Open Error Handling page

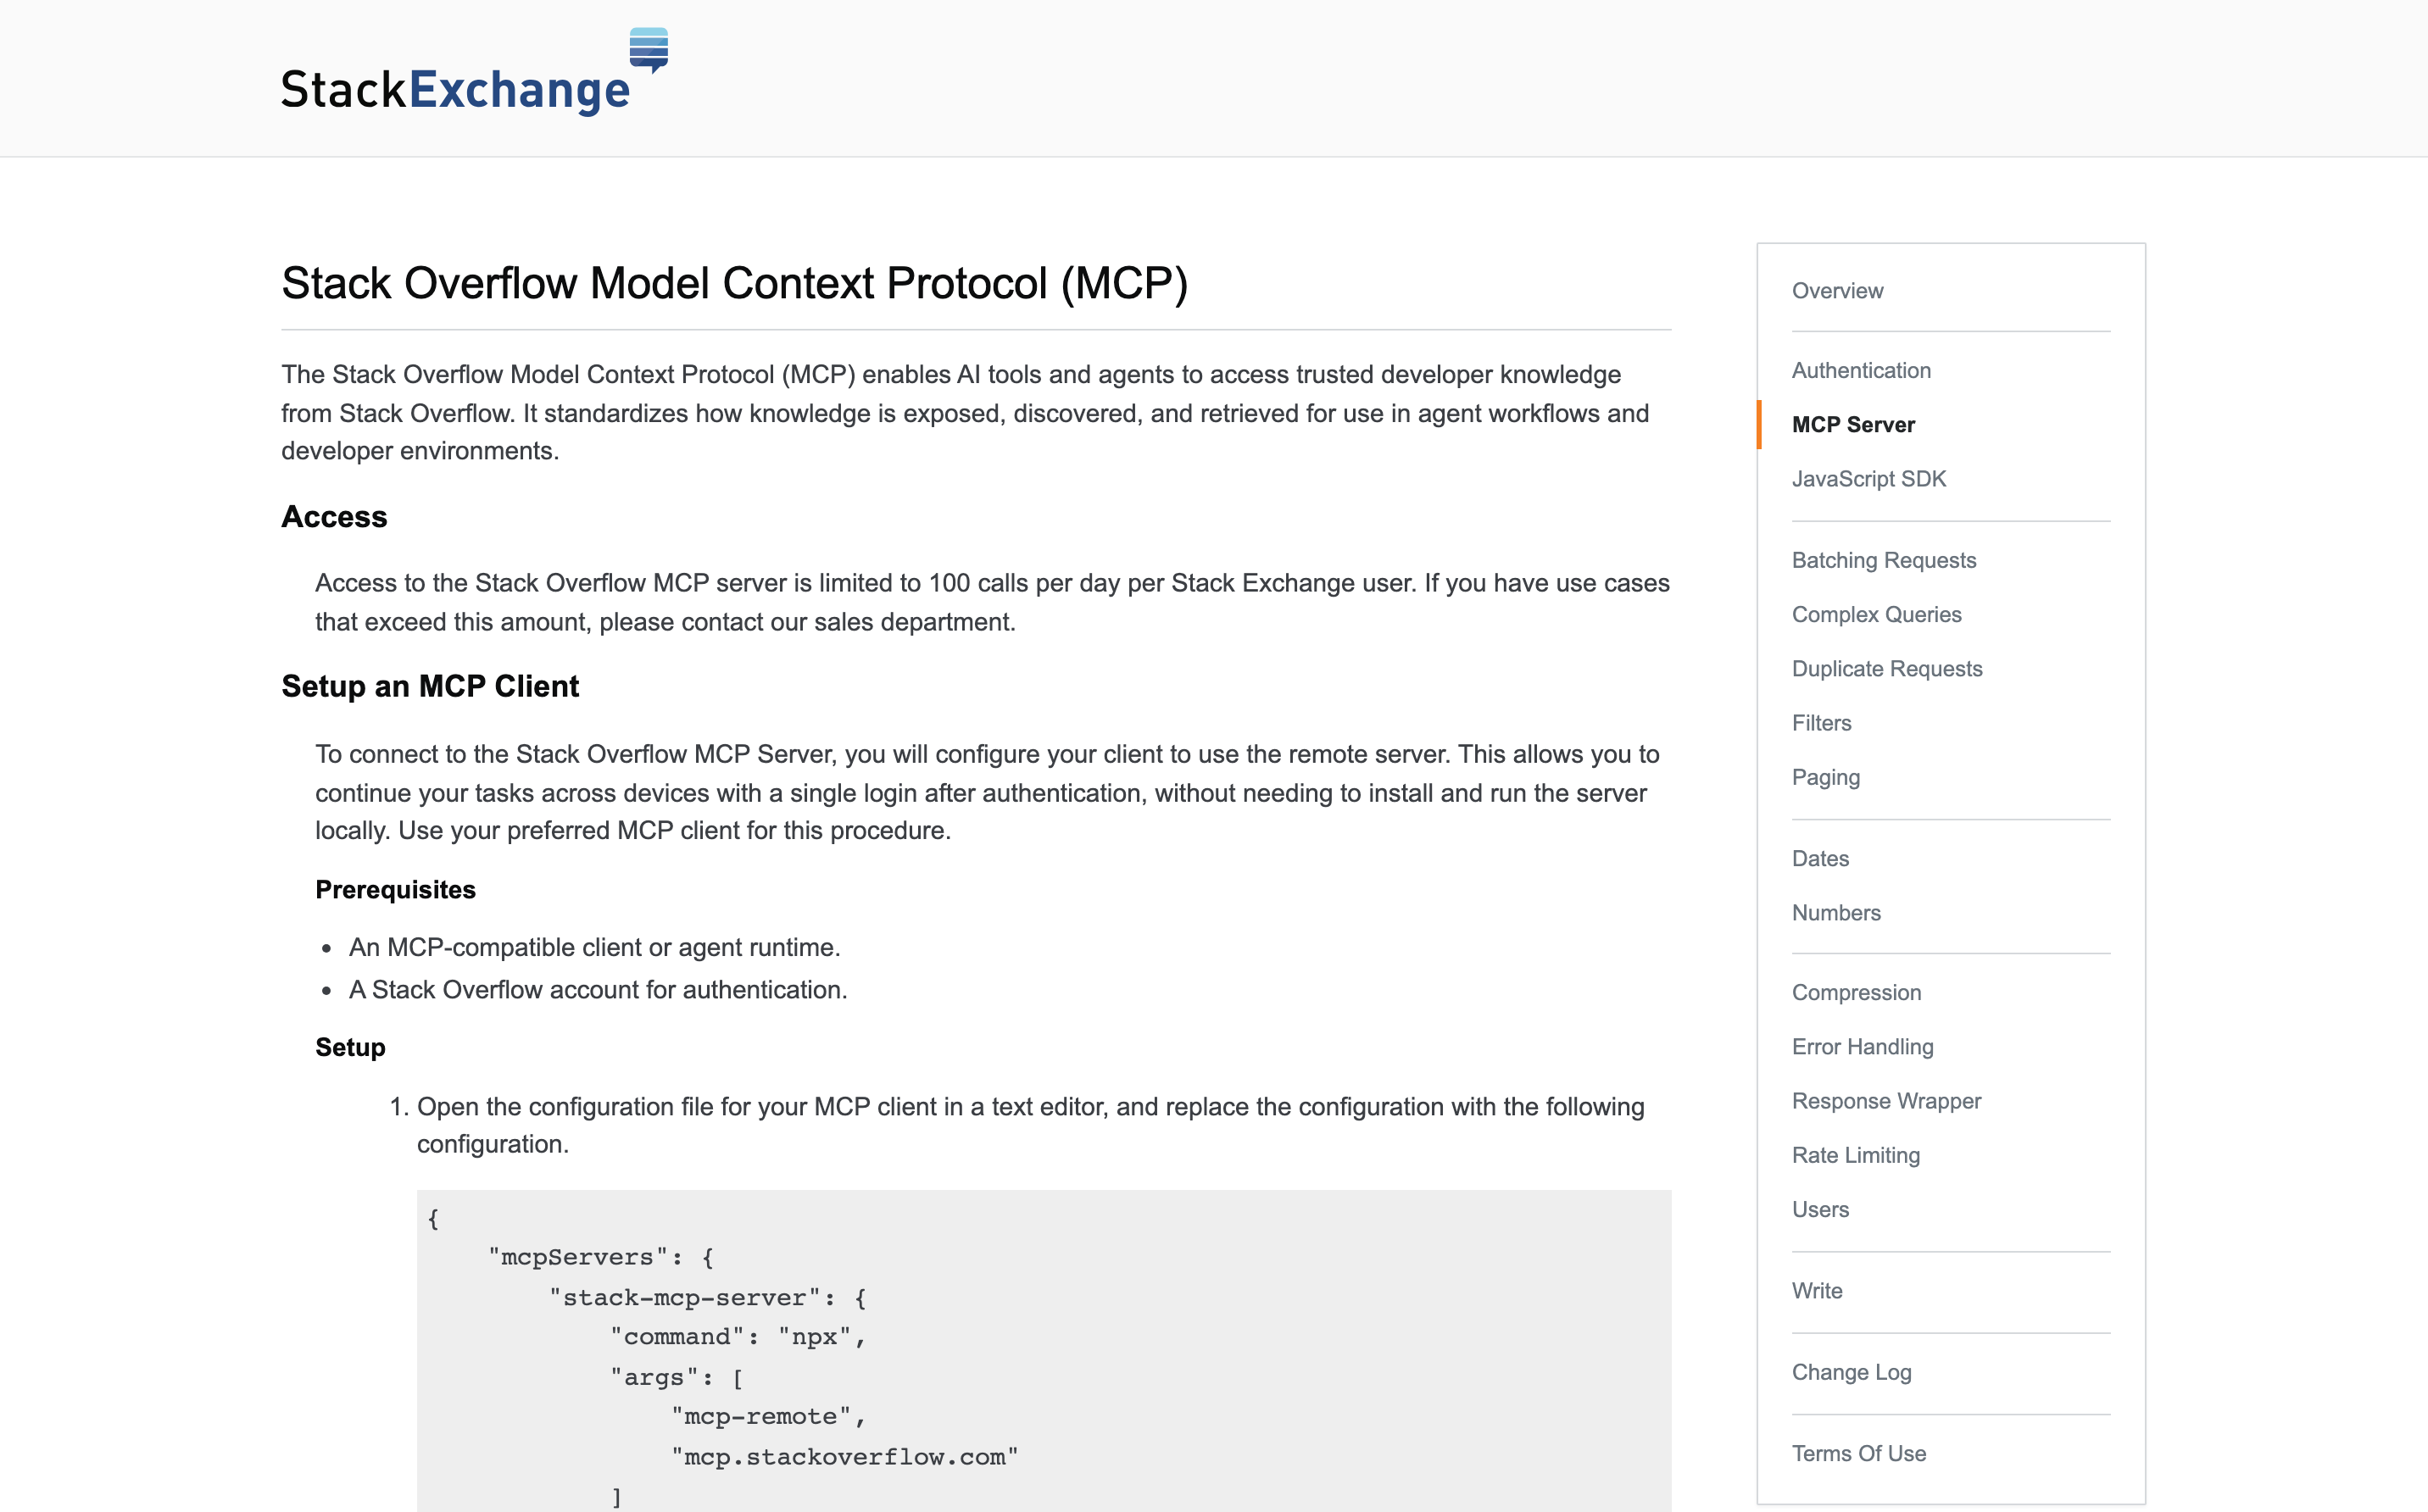pos(1862,1047)
